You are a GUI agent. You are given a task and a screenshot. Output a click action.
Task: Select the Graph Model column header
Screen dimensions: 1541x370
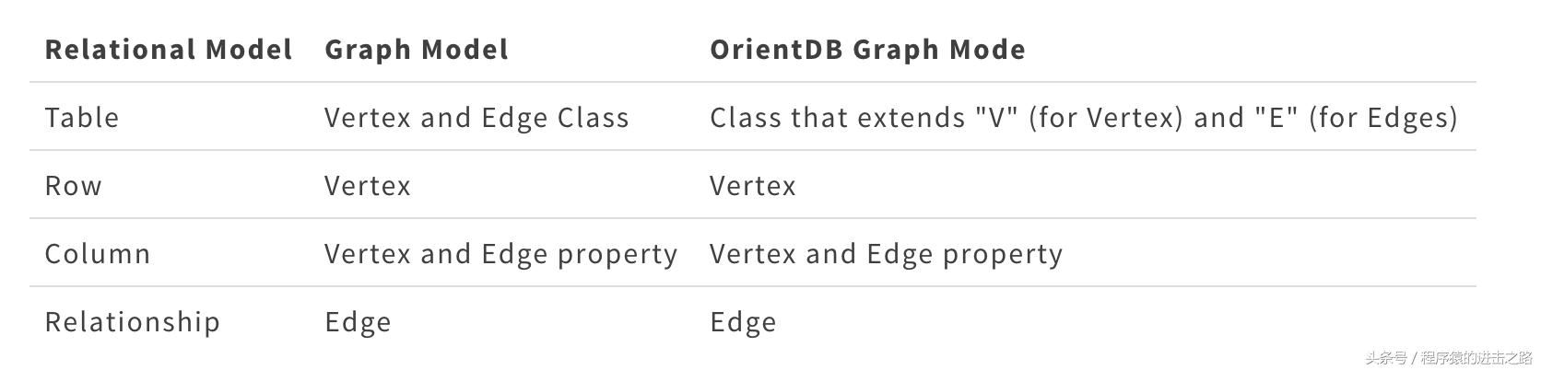[417, 50]
